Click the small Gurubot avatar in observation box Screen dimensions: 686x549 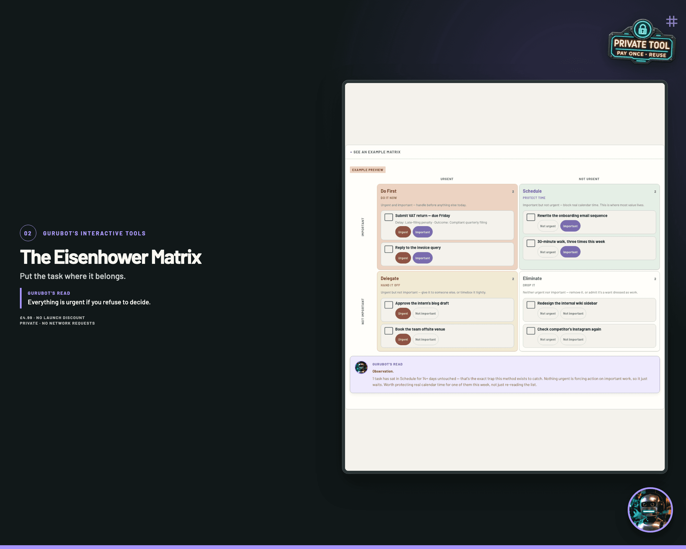[361, 367]
